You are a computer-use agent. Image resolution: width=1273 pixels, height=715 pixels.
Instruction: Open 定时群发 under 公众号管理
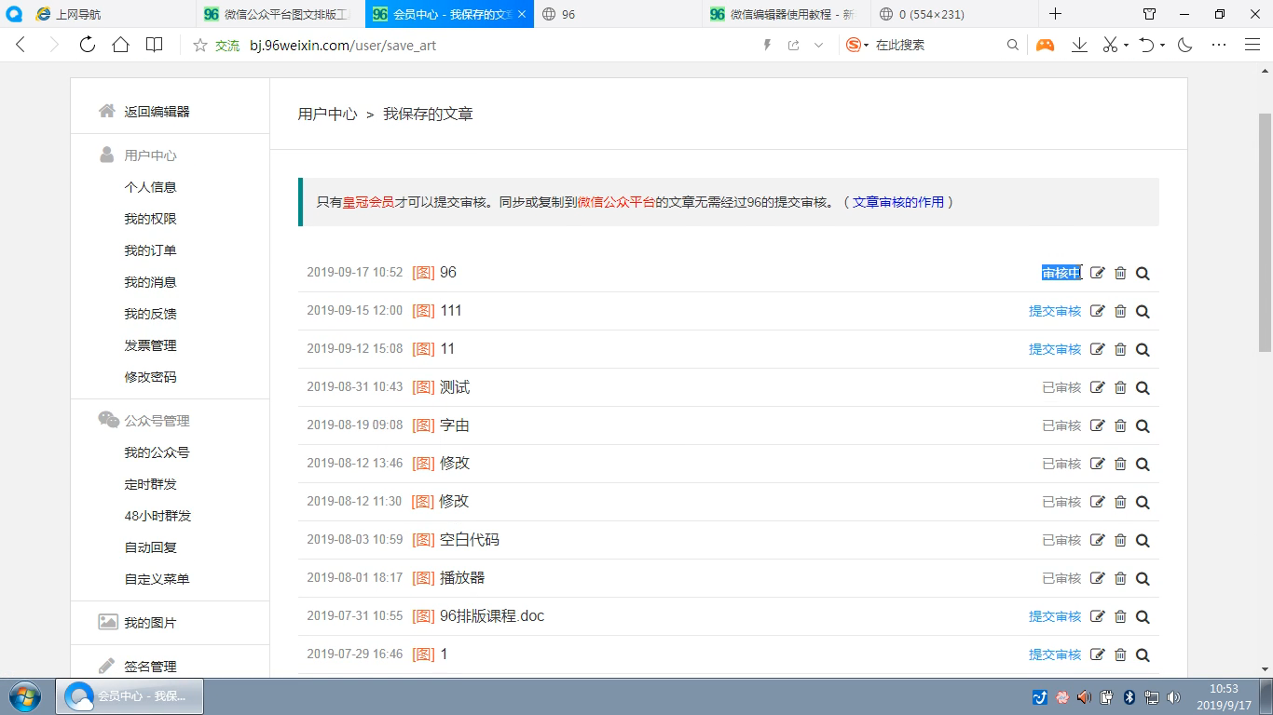[150, 484]
